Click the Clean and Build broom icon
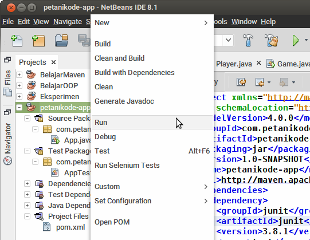Screen dimensions: 310x240 pos(271,40)
